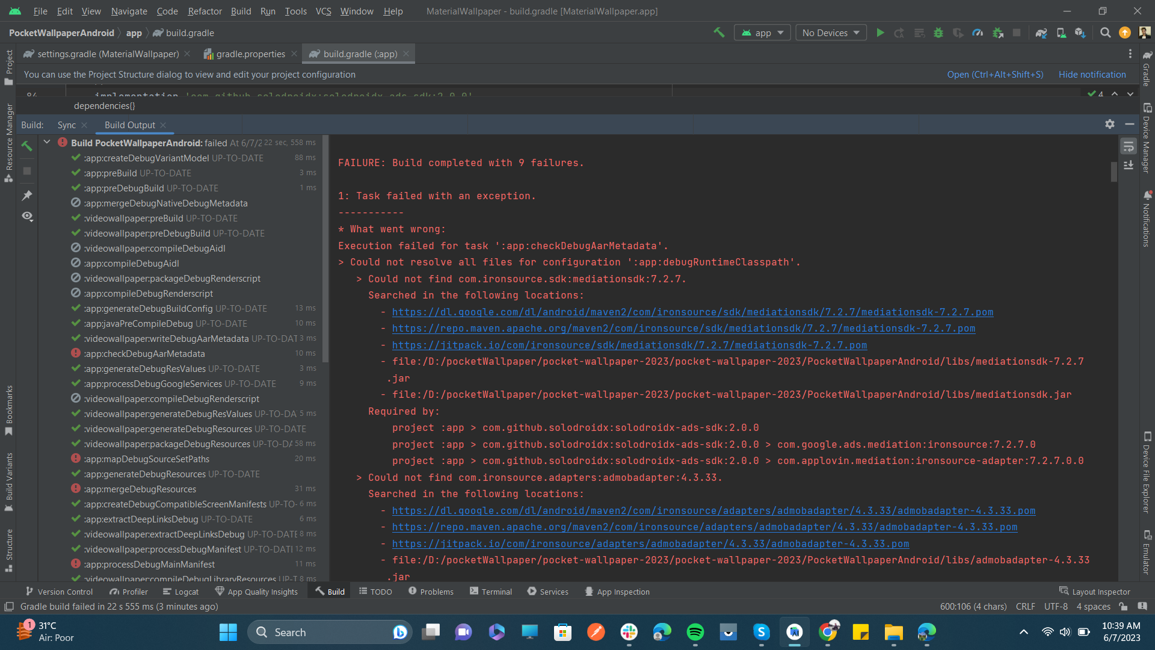This screenshot has width=1155, height=650.
Task: Open the No Devices dropdown
Action: [831, 32]
